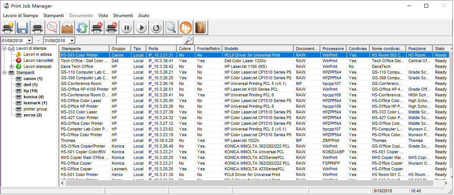Open the Vista menu
454x195 pixels.
[103, 16]
